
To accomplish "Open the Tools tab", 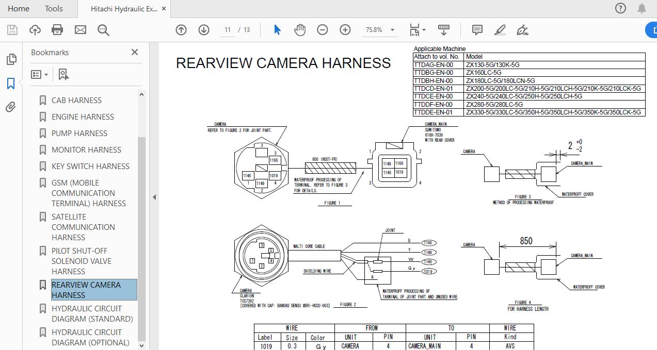I will [54, 9].
